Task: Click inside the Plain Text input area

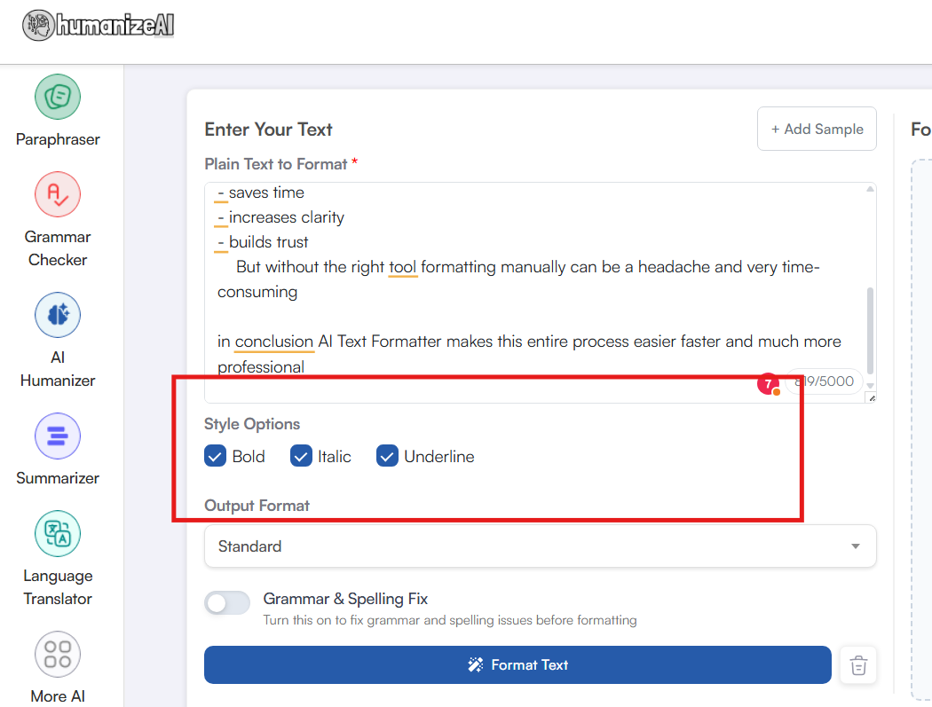Action: pyautogui.click(x=533, y=266)
